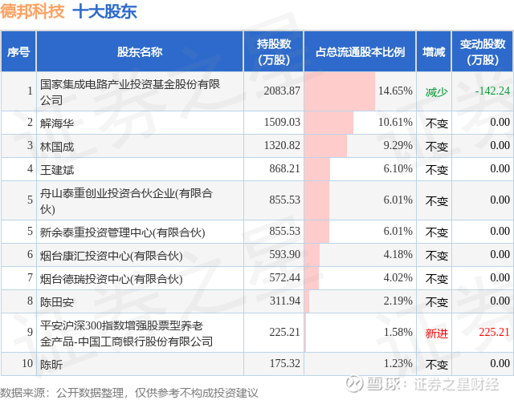Click the holding value 1320.82
The image size is (514, 400).
point(282,145)
